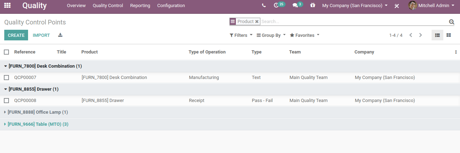The width and height of the screenshot is (460, 153).
Task: Open activities clock icon with 25 badge
Action: [279, 5]
